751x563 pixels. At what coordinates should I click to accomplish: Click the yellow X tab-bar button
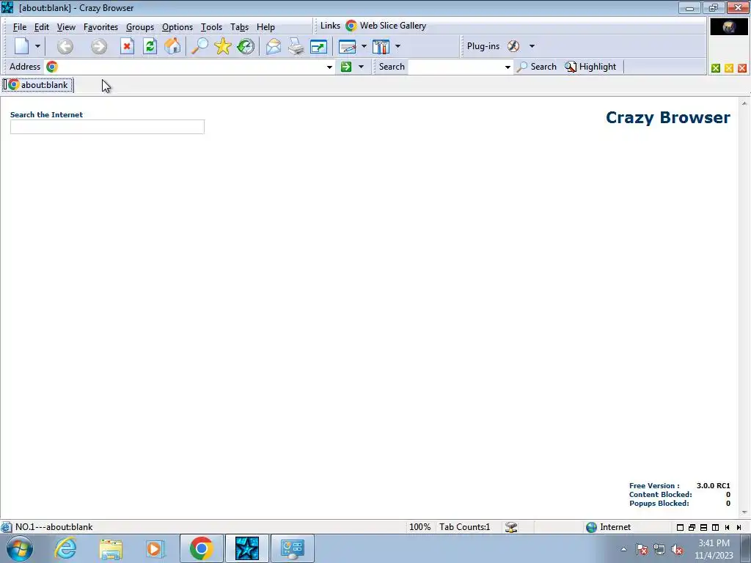click(x=729, y=68)
